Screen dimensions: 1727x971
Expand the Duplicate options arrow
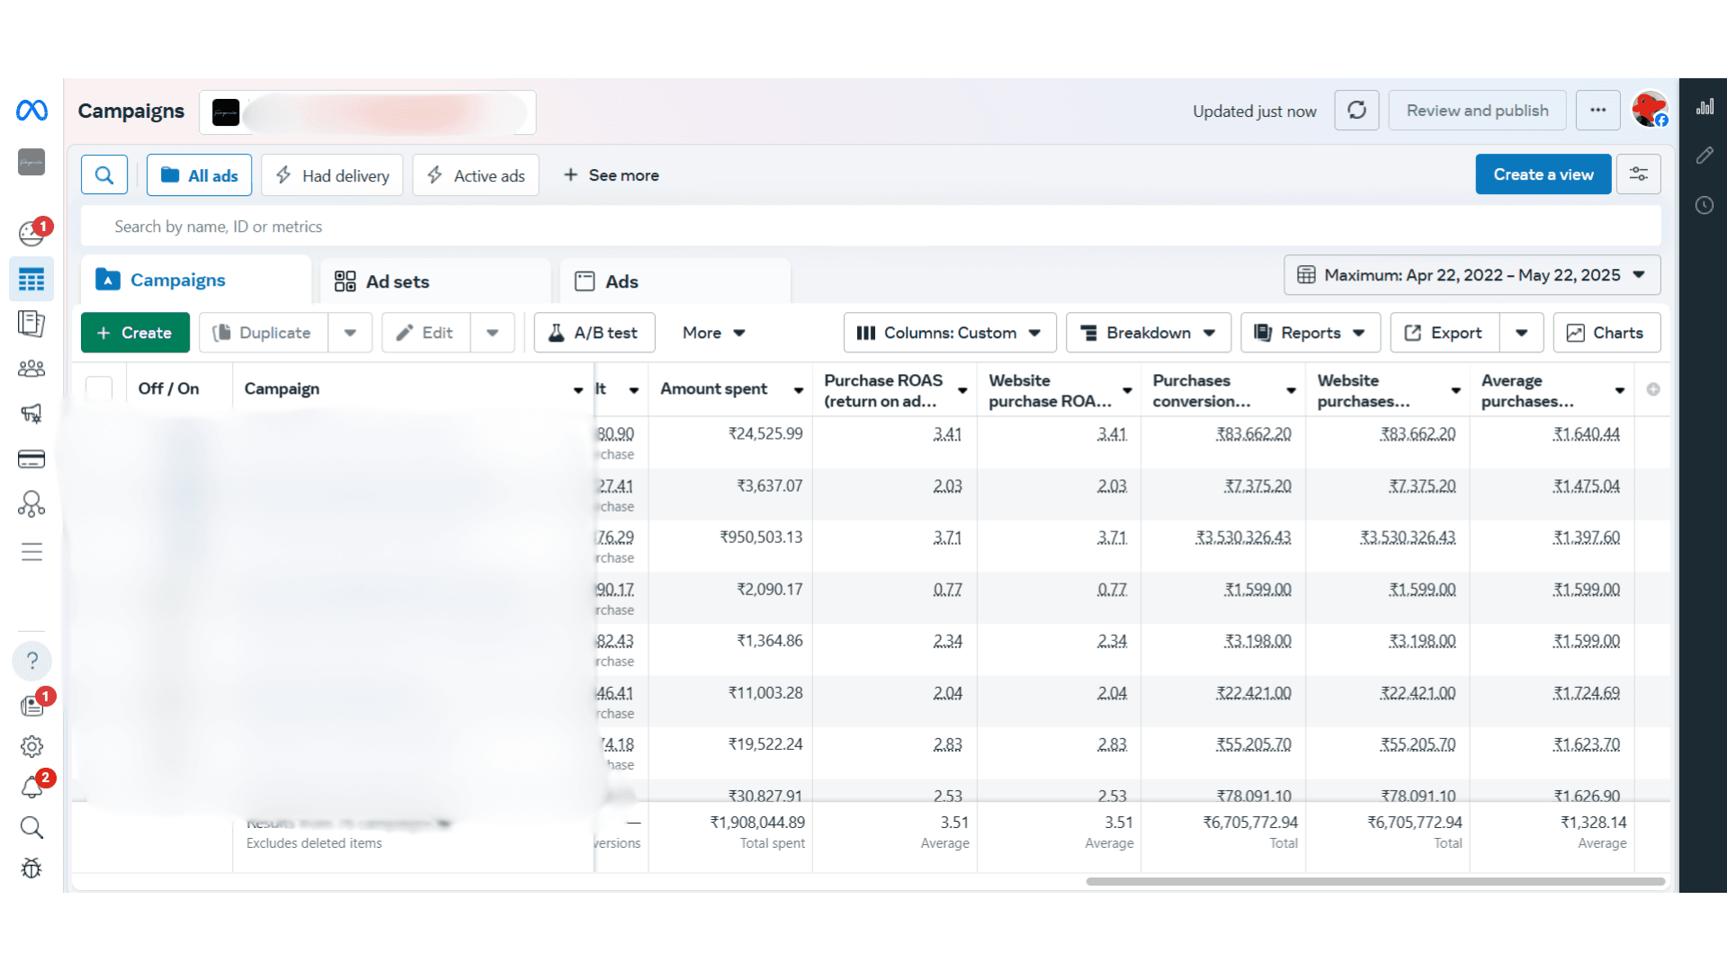point(350,333)
